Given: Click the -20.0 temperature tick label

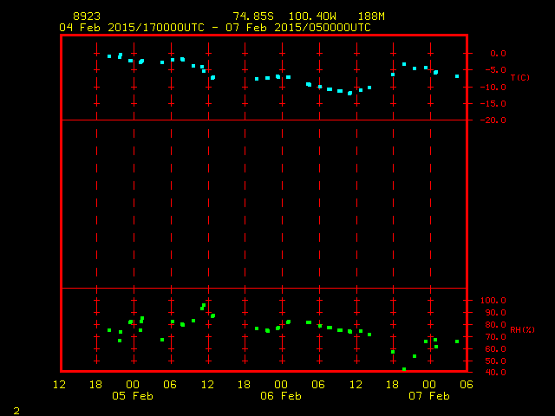Looking at the screenshot, I should pos(493,120).
